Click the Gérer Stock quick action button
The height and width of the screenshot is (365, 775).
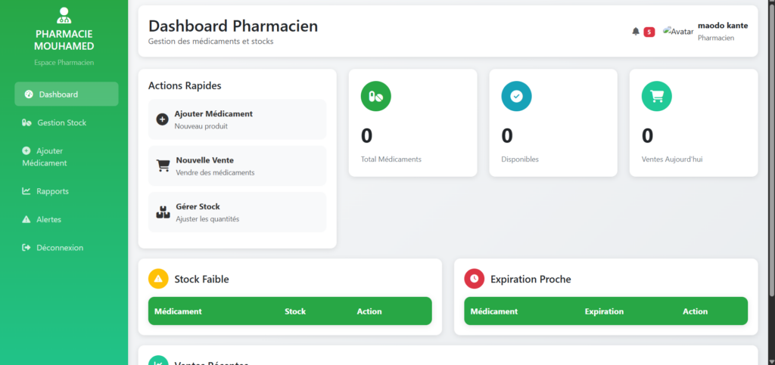pyautogui.click(x=237, y=212)
